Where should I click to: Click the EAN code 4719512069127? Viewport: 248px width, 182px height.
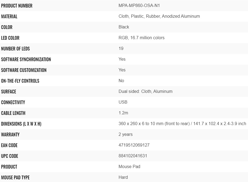tap(134, 145)
